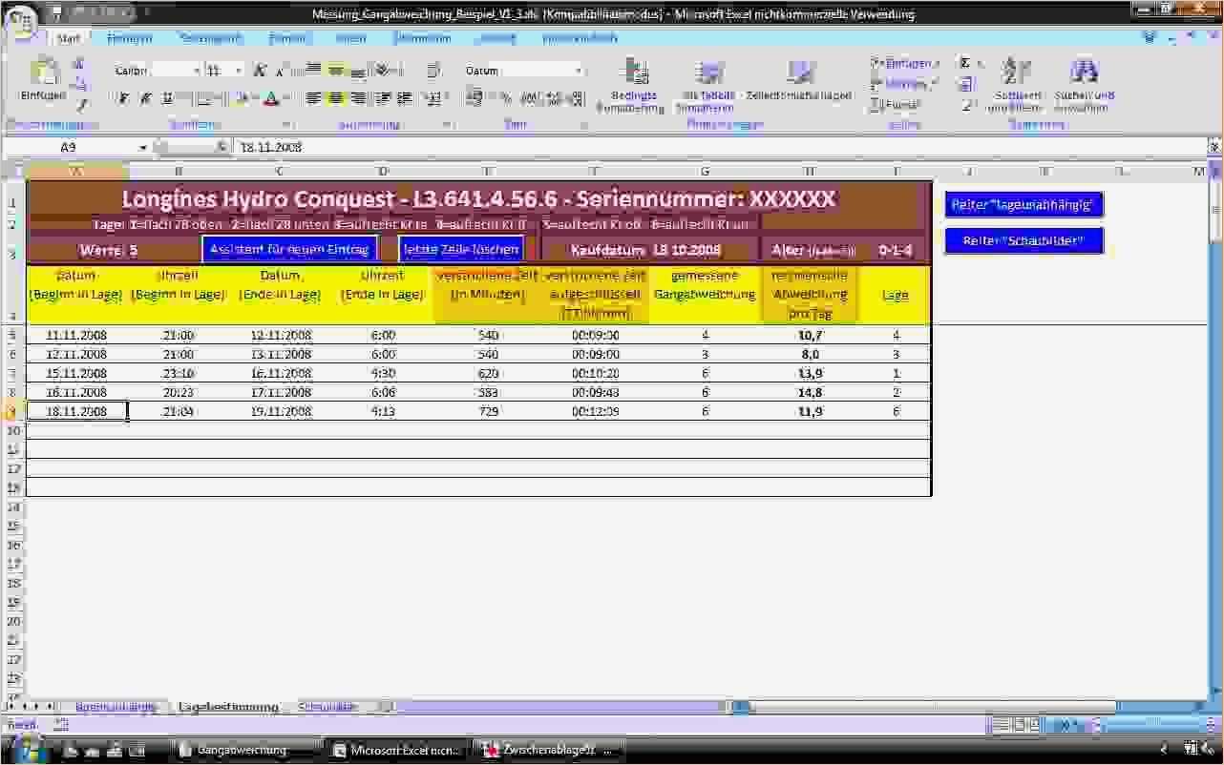The image size is (1224, 765).
Task: Click the red font color icon
Action: click(x=271, y=98)
